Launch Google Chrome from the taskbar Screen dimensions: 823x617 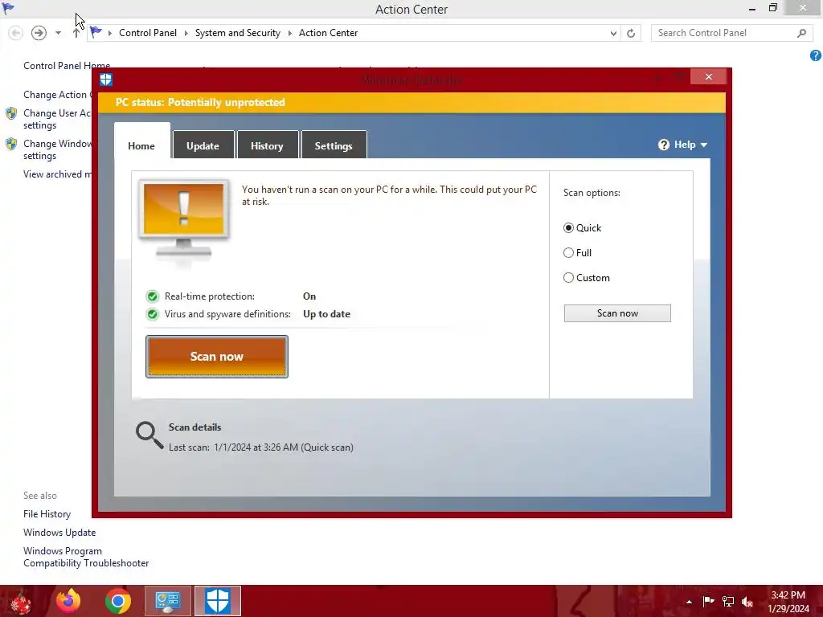click(118, 601)
